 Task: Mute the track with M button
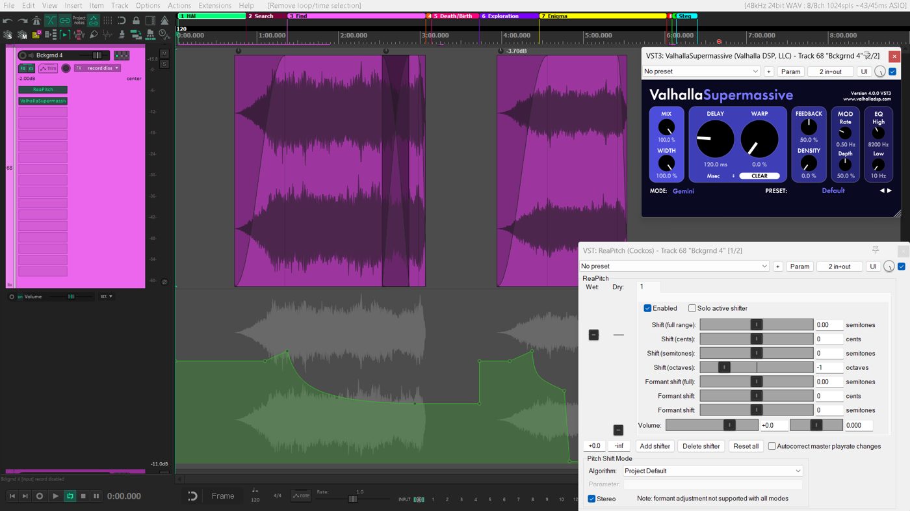point(164,53)
